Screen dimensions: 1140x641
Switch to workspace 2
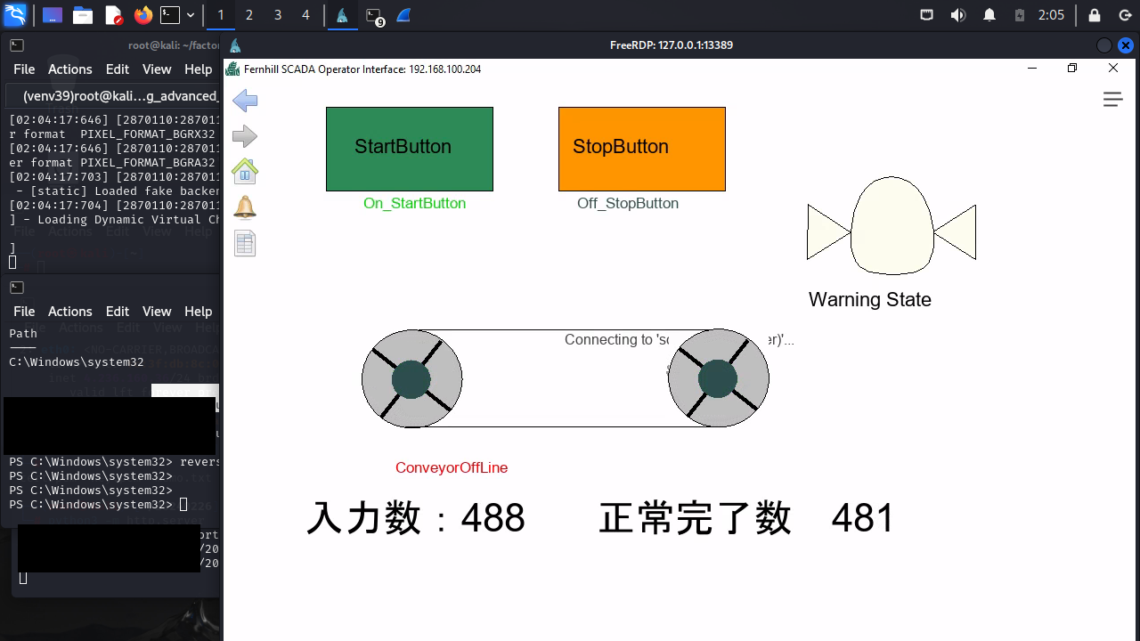click(x=249, y=15)
